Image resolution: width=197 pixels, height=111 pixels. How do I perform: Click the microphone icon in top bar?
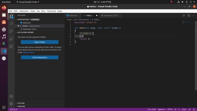point(187,2)
